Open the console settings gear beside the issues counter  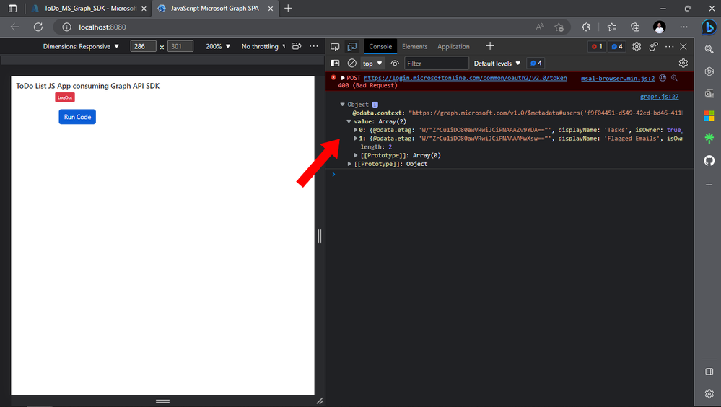pos(683,63)
